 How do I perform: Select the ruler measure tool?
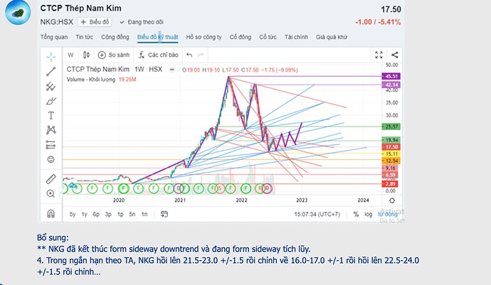point(51,179)
